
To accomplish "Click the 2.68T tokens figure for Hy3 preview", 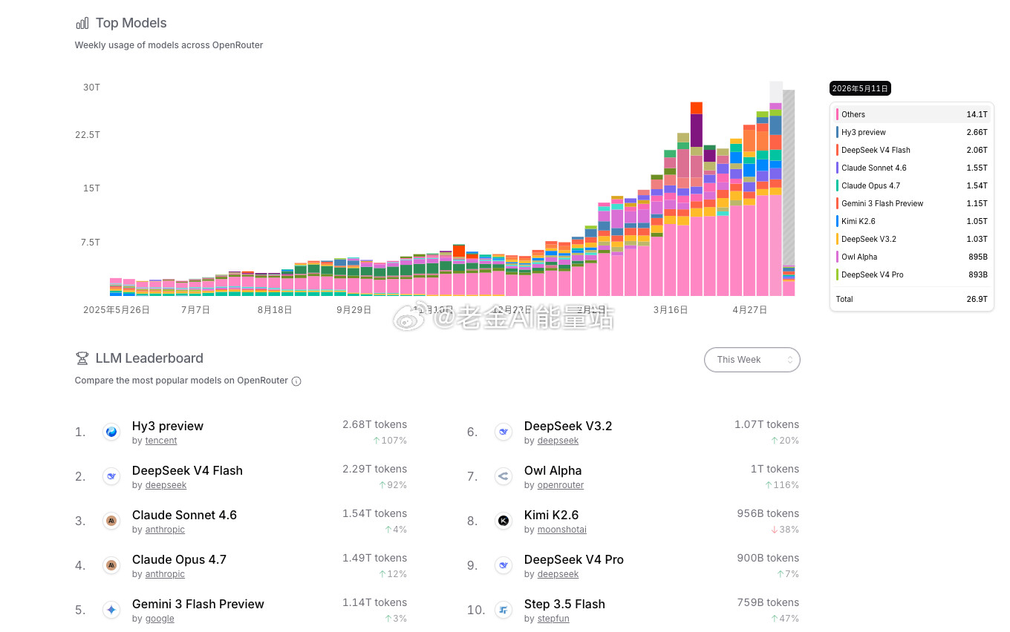I will tap(374, 424).
